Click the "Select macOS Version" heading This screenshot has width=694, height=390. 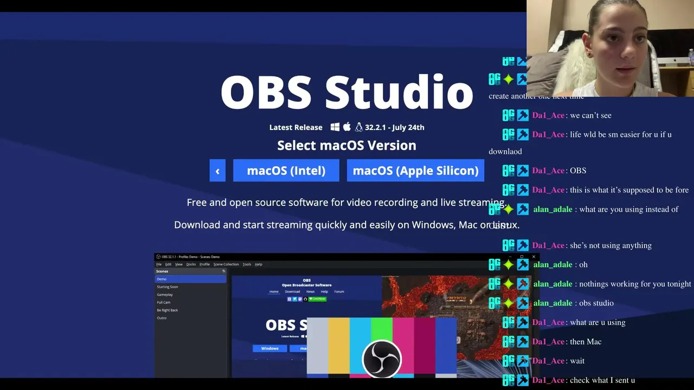[347, 145]
